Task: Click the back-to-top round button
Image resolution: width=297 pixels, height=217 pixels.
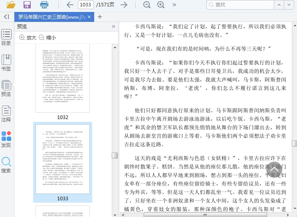Action: (x=274, y=169)
